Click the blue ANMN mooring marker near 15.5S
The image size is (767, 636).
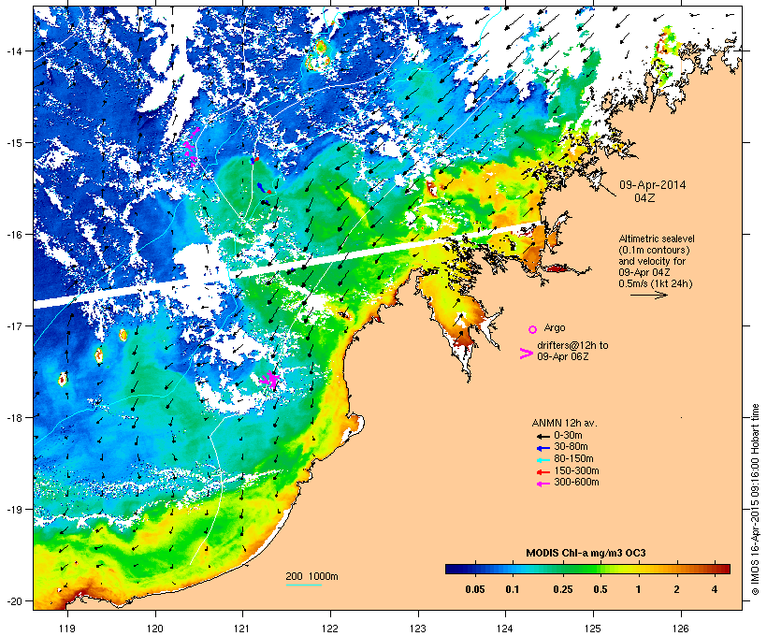[262, 186]
